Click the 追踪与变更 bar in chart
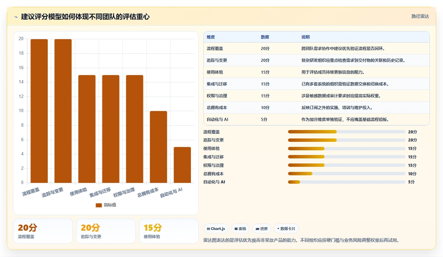 [x=63, y=111]
